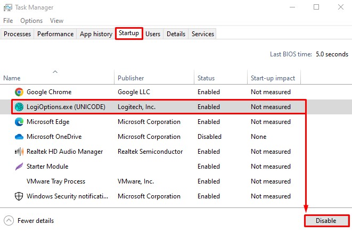Click the Windows Security shield icon

click(x=19, y=196)
